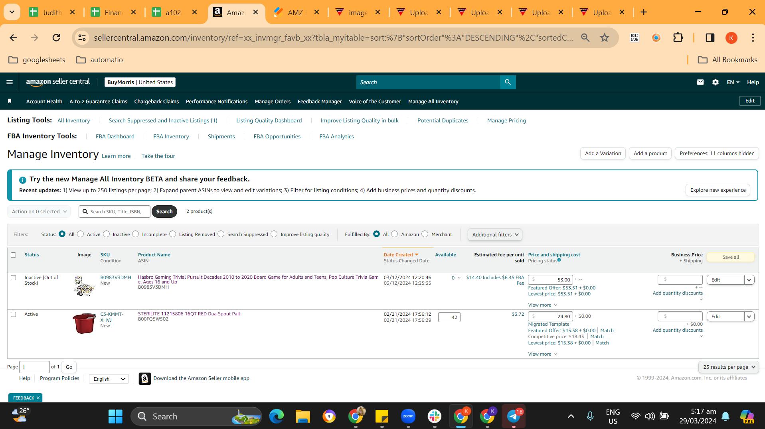Open a new browser tab
Screen dimensions: 765x429
643,12
